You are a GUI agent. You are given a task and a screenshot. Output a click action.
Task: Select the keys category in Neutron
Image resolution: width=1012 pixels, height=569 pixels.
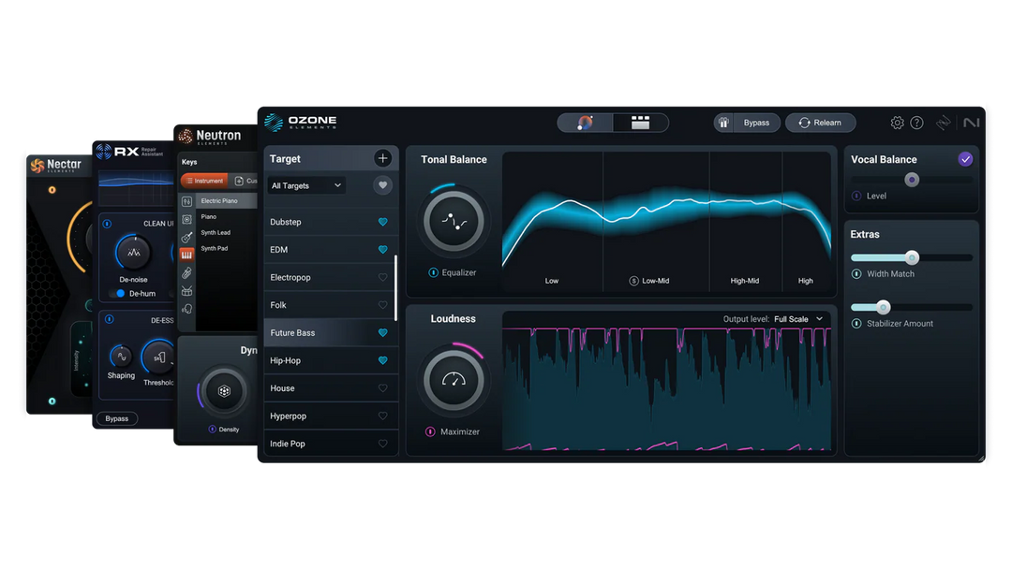coord(186,255)
